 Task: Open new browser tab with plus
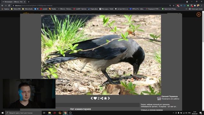click(29, 2)
